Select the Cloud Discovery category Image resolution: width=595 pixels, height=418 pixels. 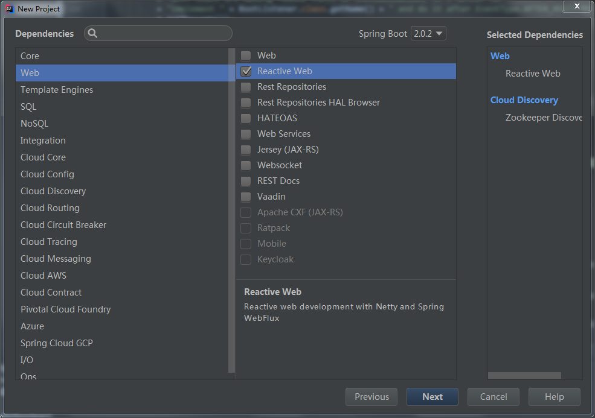pyautogui.click(x=53, y=191)
